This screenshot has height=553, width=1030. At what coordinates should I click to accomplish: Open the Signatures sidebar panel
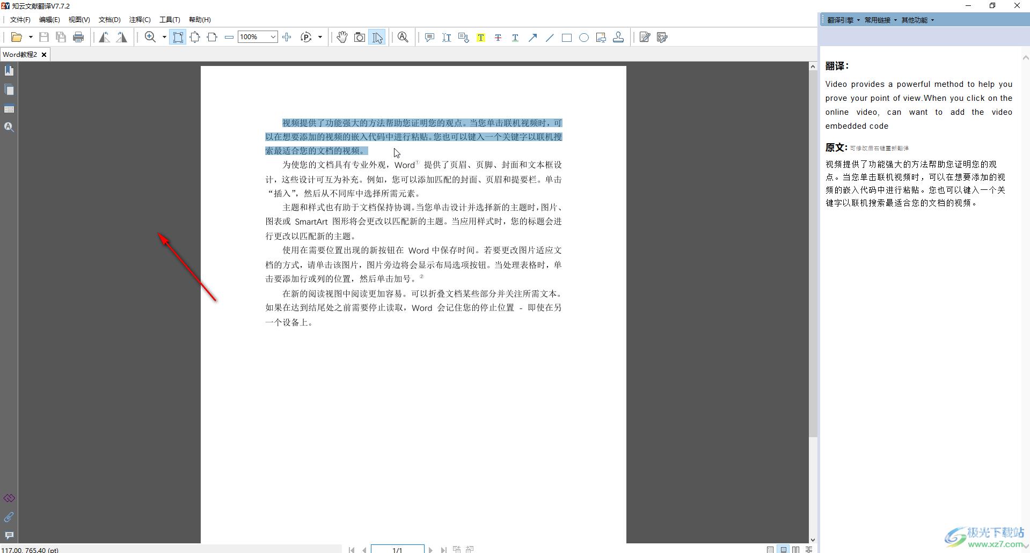click(x=9, y=498)
